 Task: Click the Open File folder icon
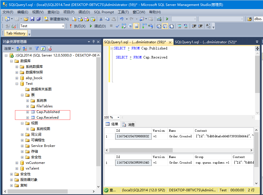coord(26,19)
